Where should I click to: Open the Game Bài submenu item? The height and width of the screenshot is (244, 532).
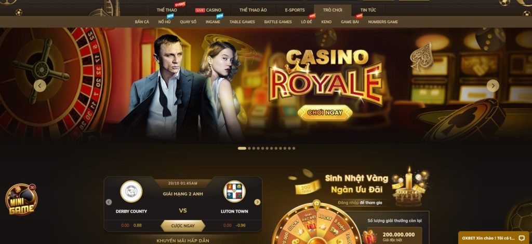coord(350,22)
